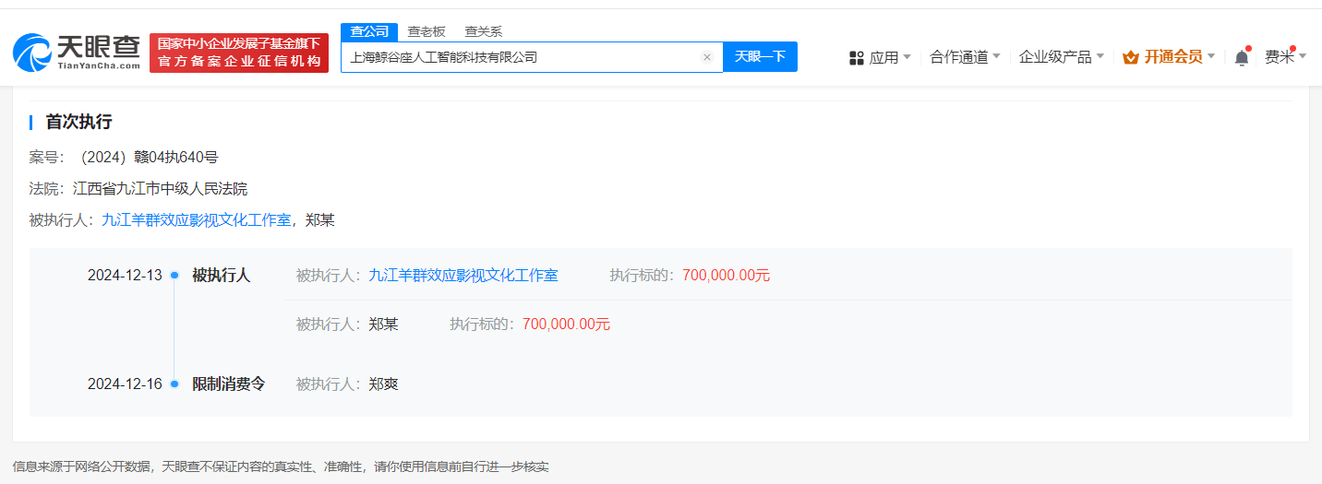Switch to the 查公司 tab
This screenshot has width=1322, height=484.
[x=369, y=31]
